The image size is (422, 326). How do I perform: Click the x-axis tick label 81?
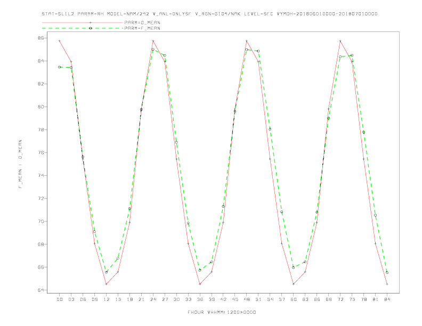click(x=376, y=299)
